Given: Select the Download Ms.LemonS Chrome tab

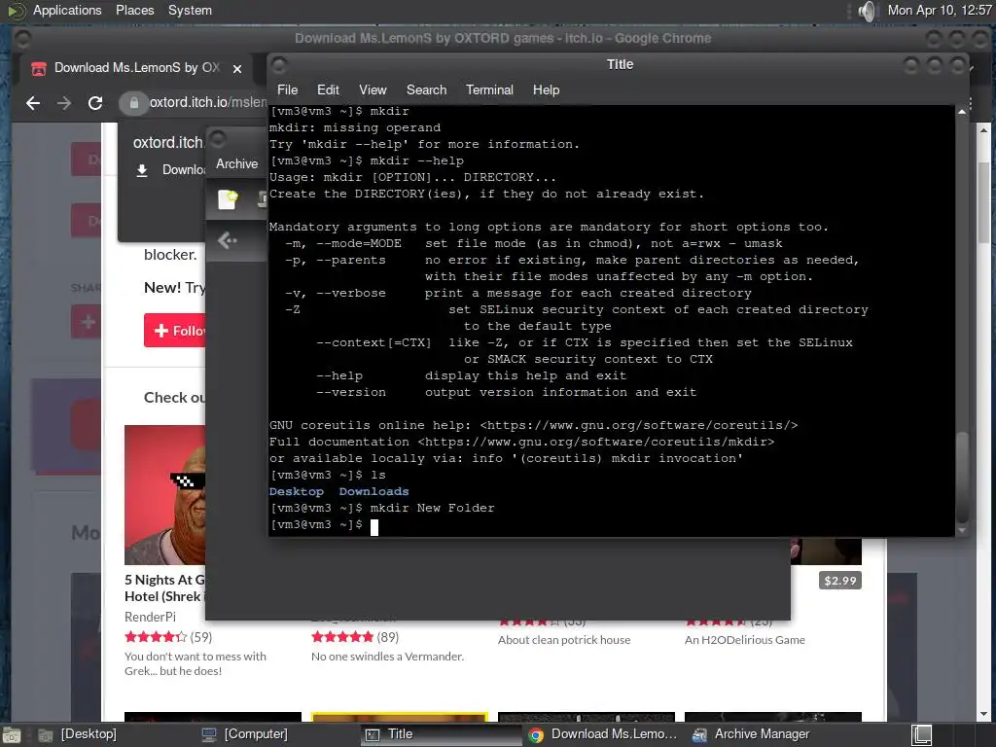Looking at the screenshot, I should tap(136, 68).
